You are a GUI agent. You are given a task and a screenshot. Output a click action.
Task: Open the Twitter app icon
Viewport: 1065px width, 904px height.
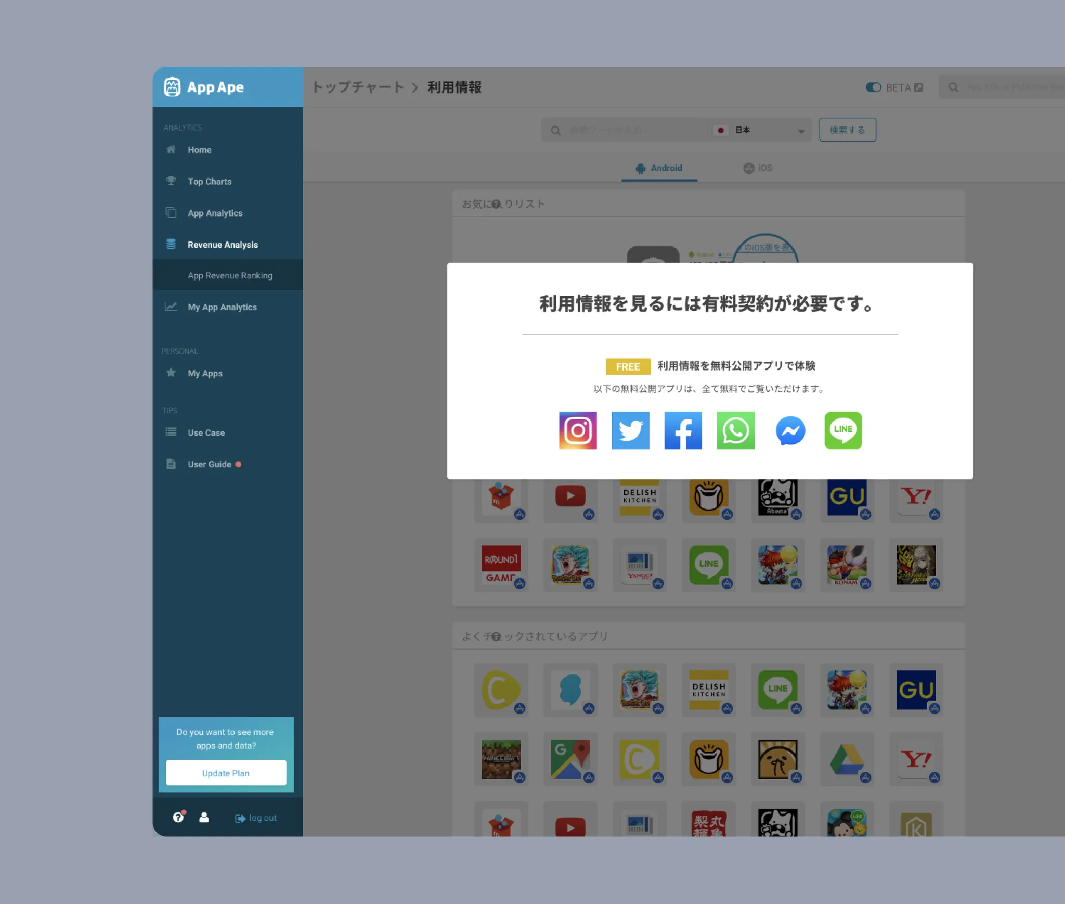point(630,430)
